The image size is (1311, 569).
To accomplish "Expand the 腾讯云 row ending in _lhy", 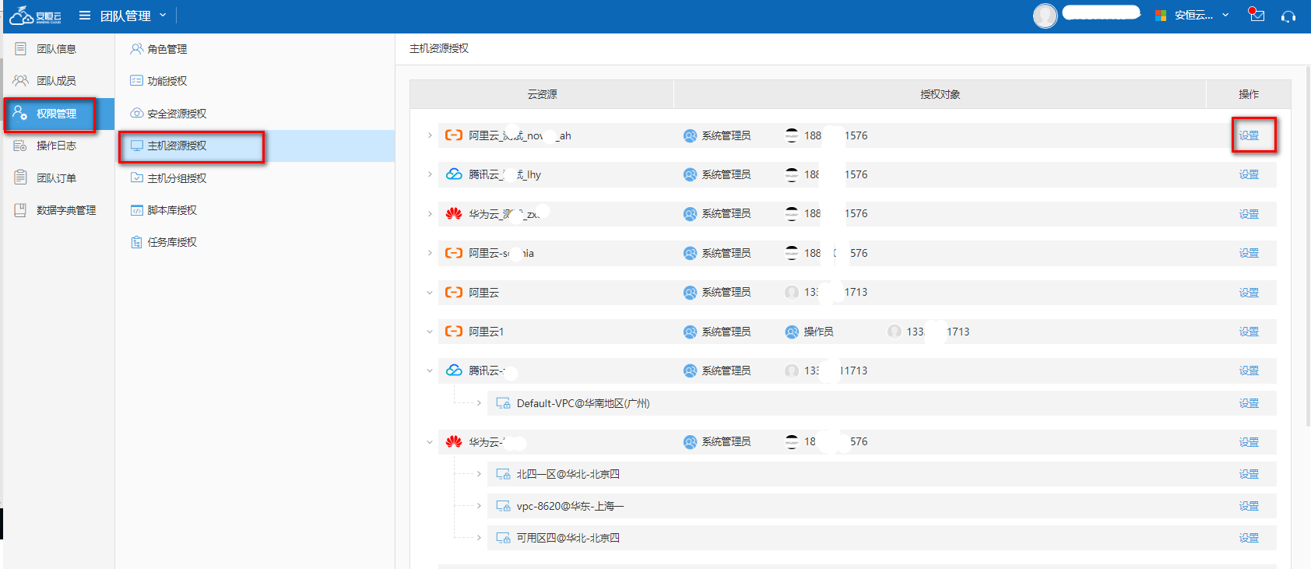I will click(430, 174).
